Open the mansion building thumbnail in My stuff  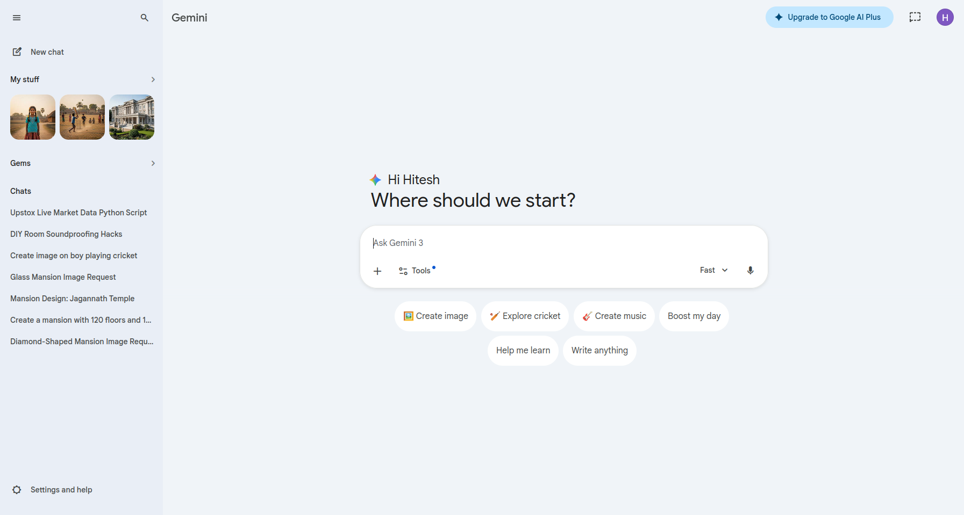(x=132, y=117)
